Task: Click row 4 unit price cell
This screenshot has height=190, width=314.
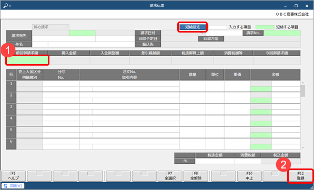Action: [237, 121]
